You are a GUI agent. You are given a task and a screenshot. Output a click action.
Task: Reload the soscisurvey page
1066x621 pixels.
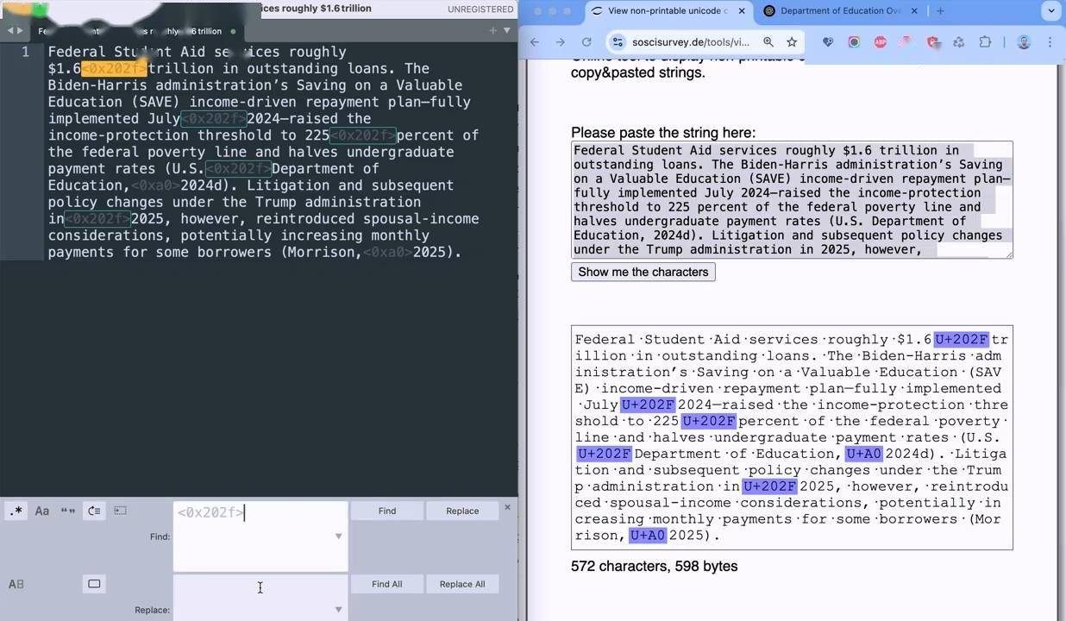click(x=586, y=41)
